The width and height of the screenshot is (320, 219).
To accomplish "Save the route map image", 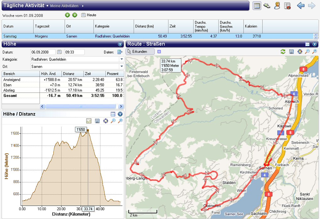I will click(291, 52).
